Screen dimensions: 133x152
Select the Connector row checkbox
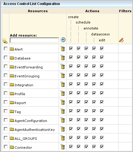[6, 147]
